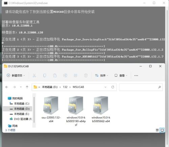169x147 pixels.
Task: Click the Rename icon in Explorer toolbar
Action: click(65, 76)
